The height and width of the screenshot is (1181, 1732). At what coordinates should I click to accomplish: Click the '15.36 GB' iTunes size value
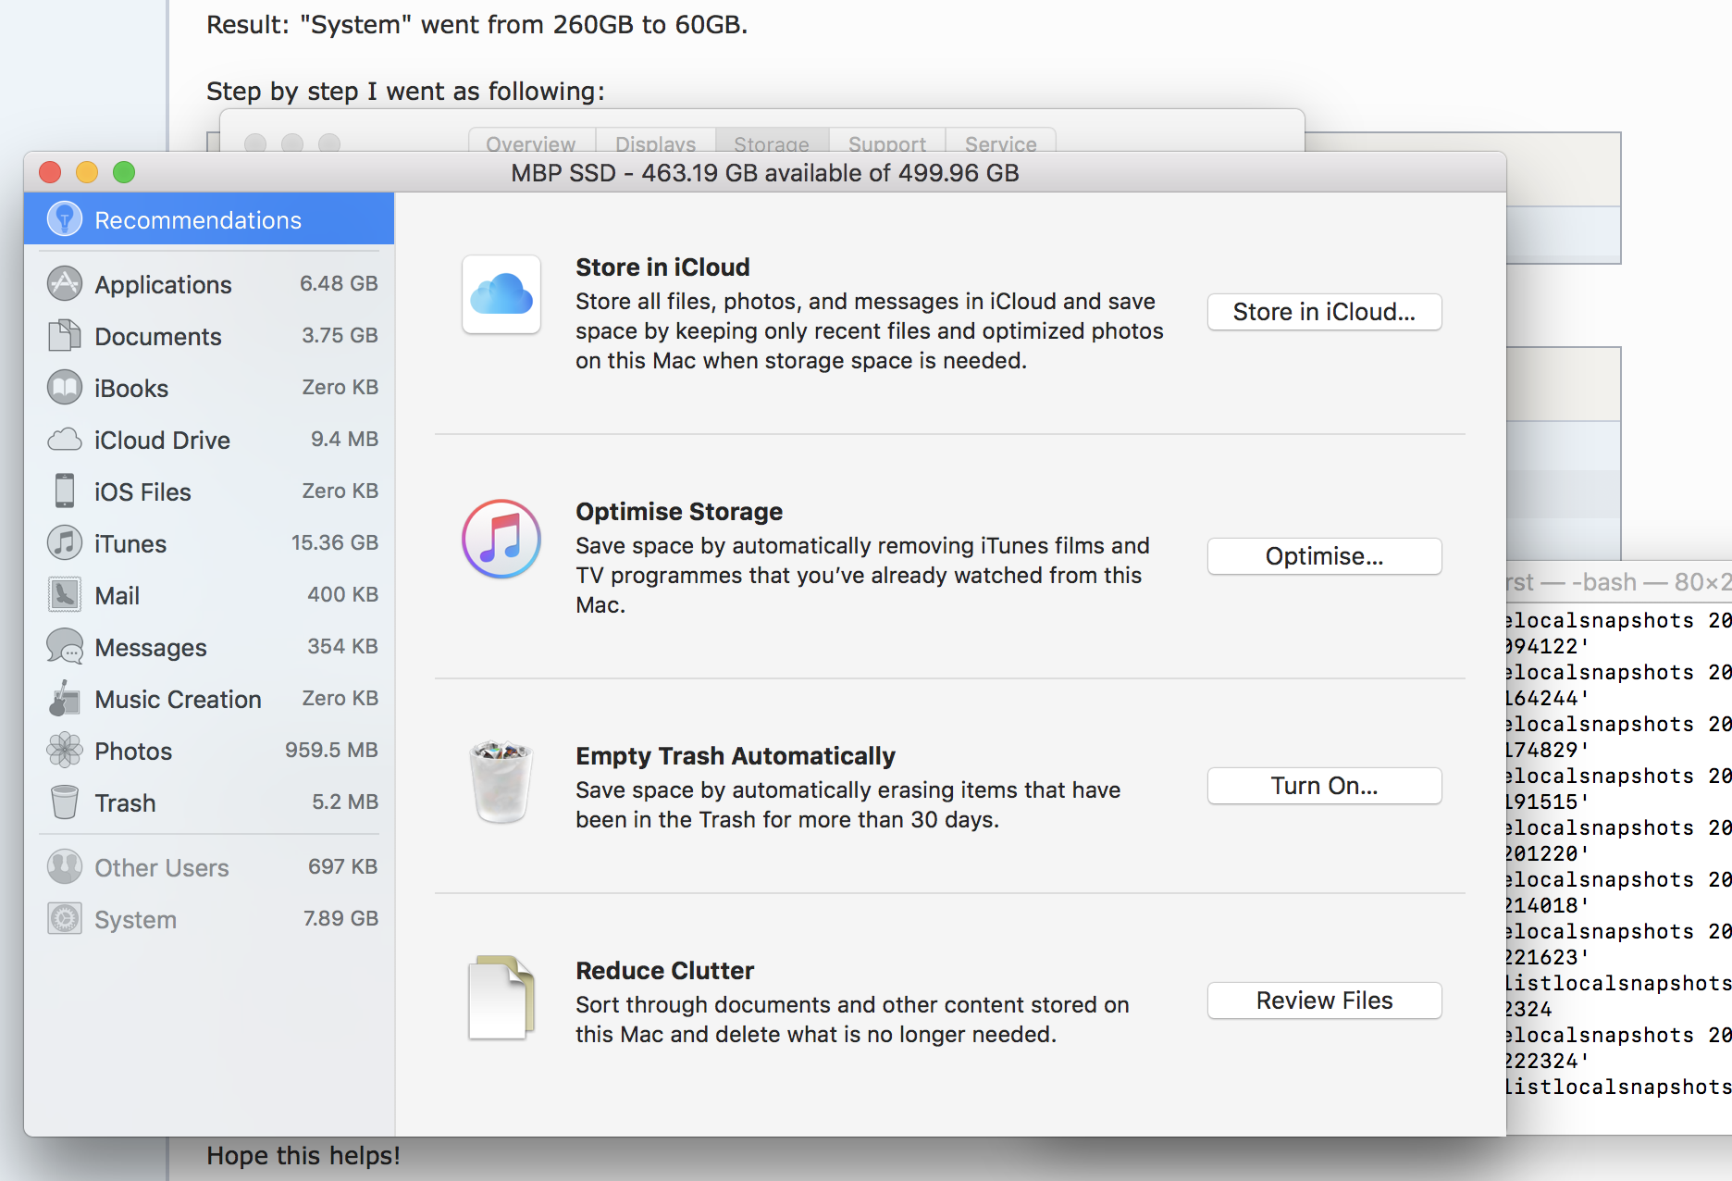pyautogui.click(x=334, y=542)
